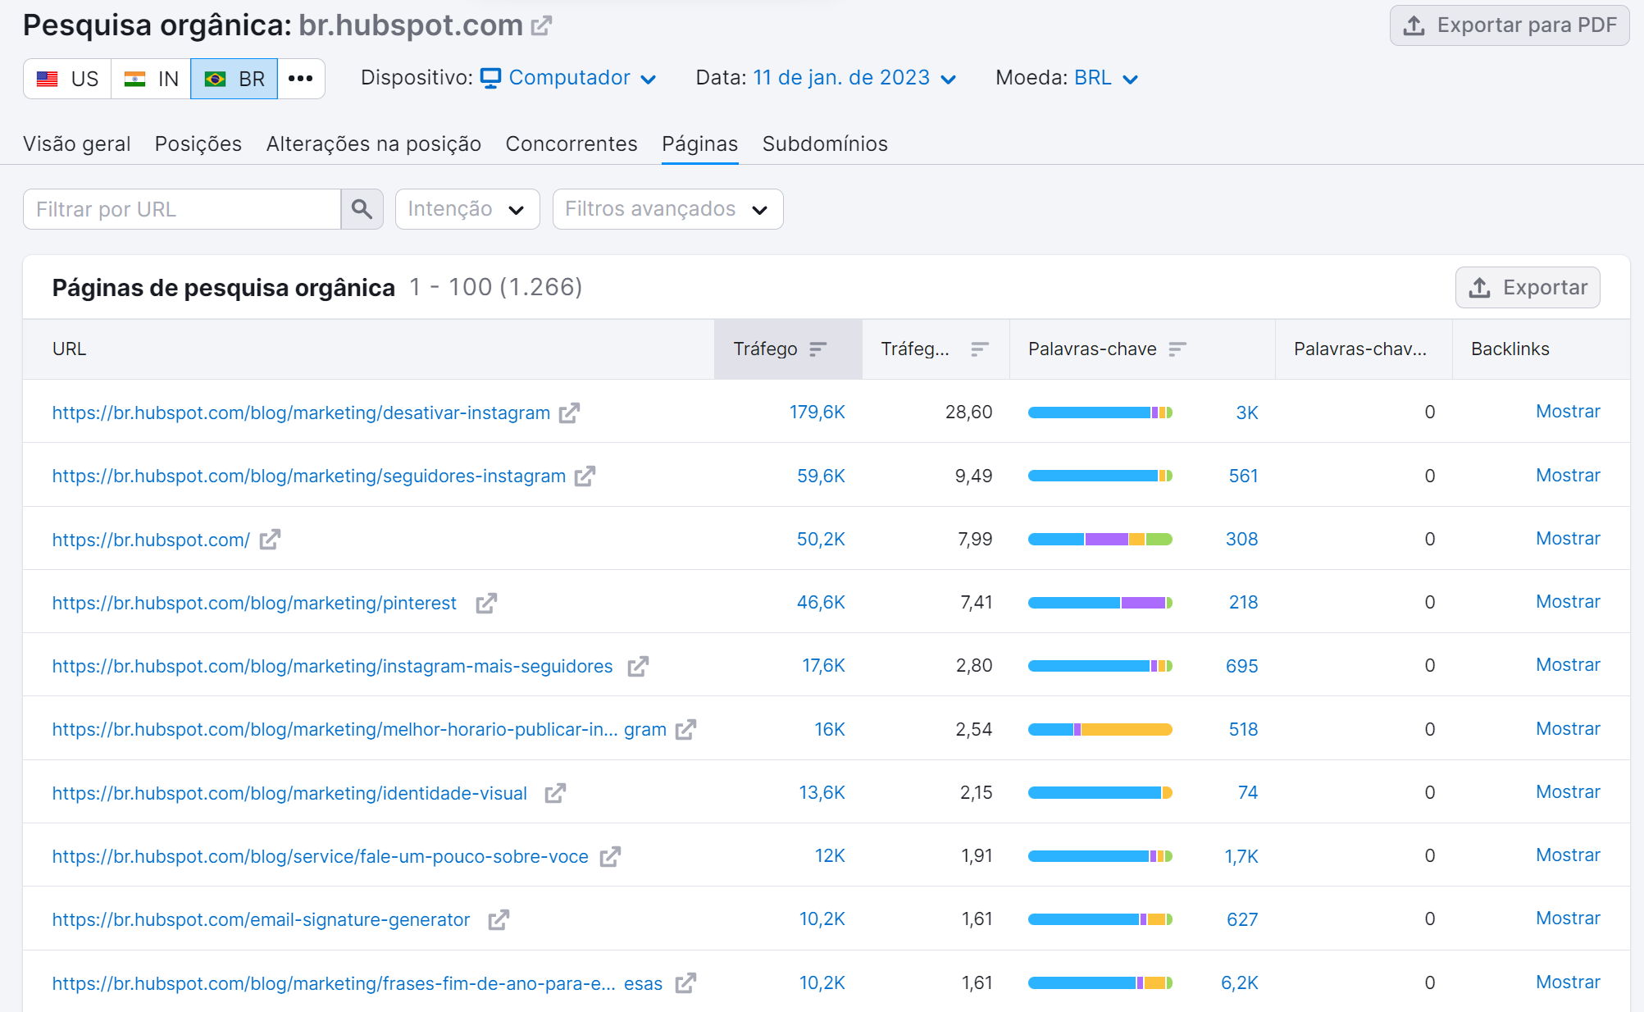Focus the Filtrar por URL input field

click(182, 209)
